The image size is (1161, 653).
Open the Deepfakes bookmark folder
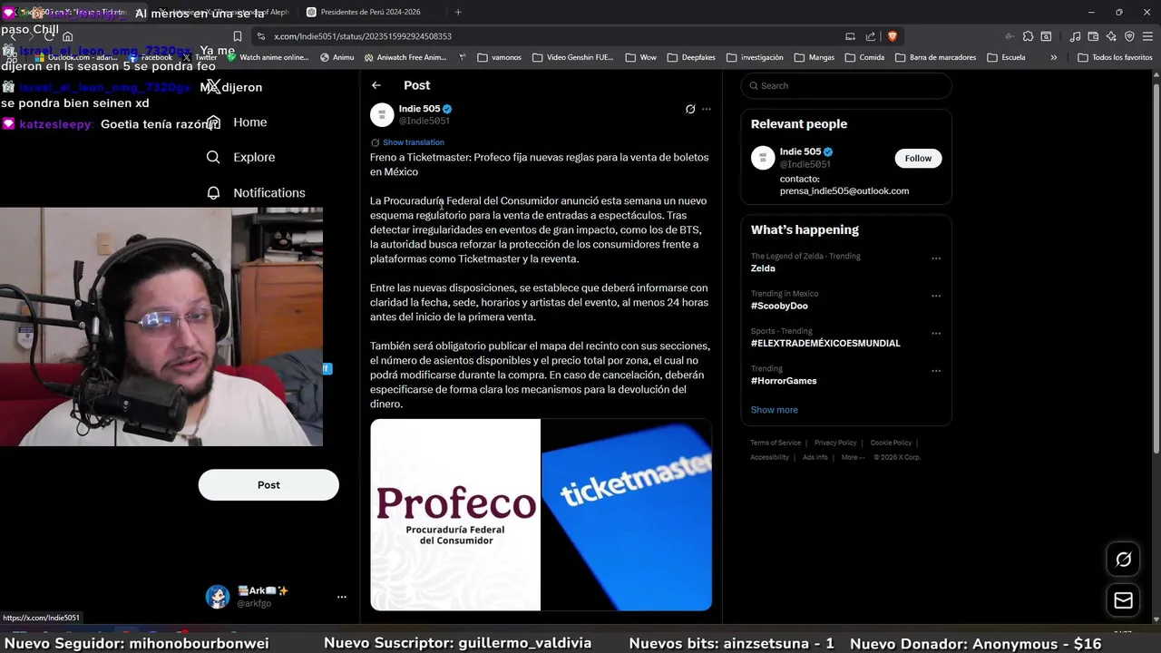click(691, 57)
